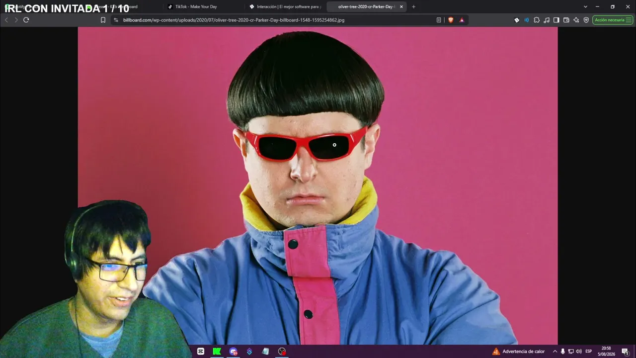Screen dimensions: 636x358
Task: Go forward with the browser arrow
Action: [16, 20]
